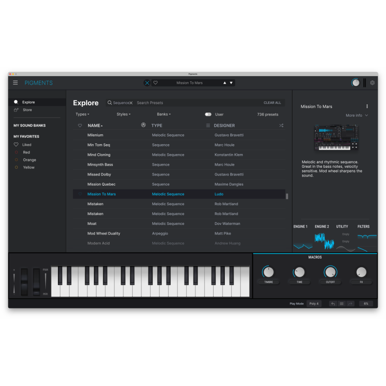This screenshot has width=386, height=386.
Task: Select Explore in the sidebar
Action: (x=37, y=102)
